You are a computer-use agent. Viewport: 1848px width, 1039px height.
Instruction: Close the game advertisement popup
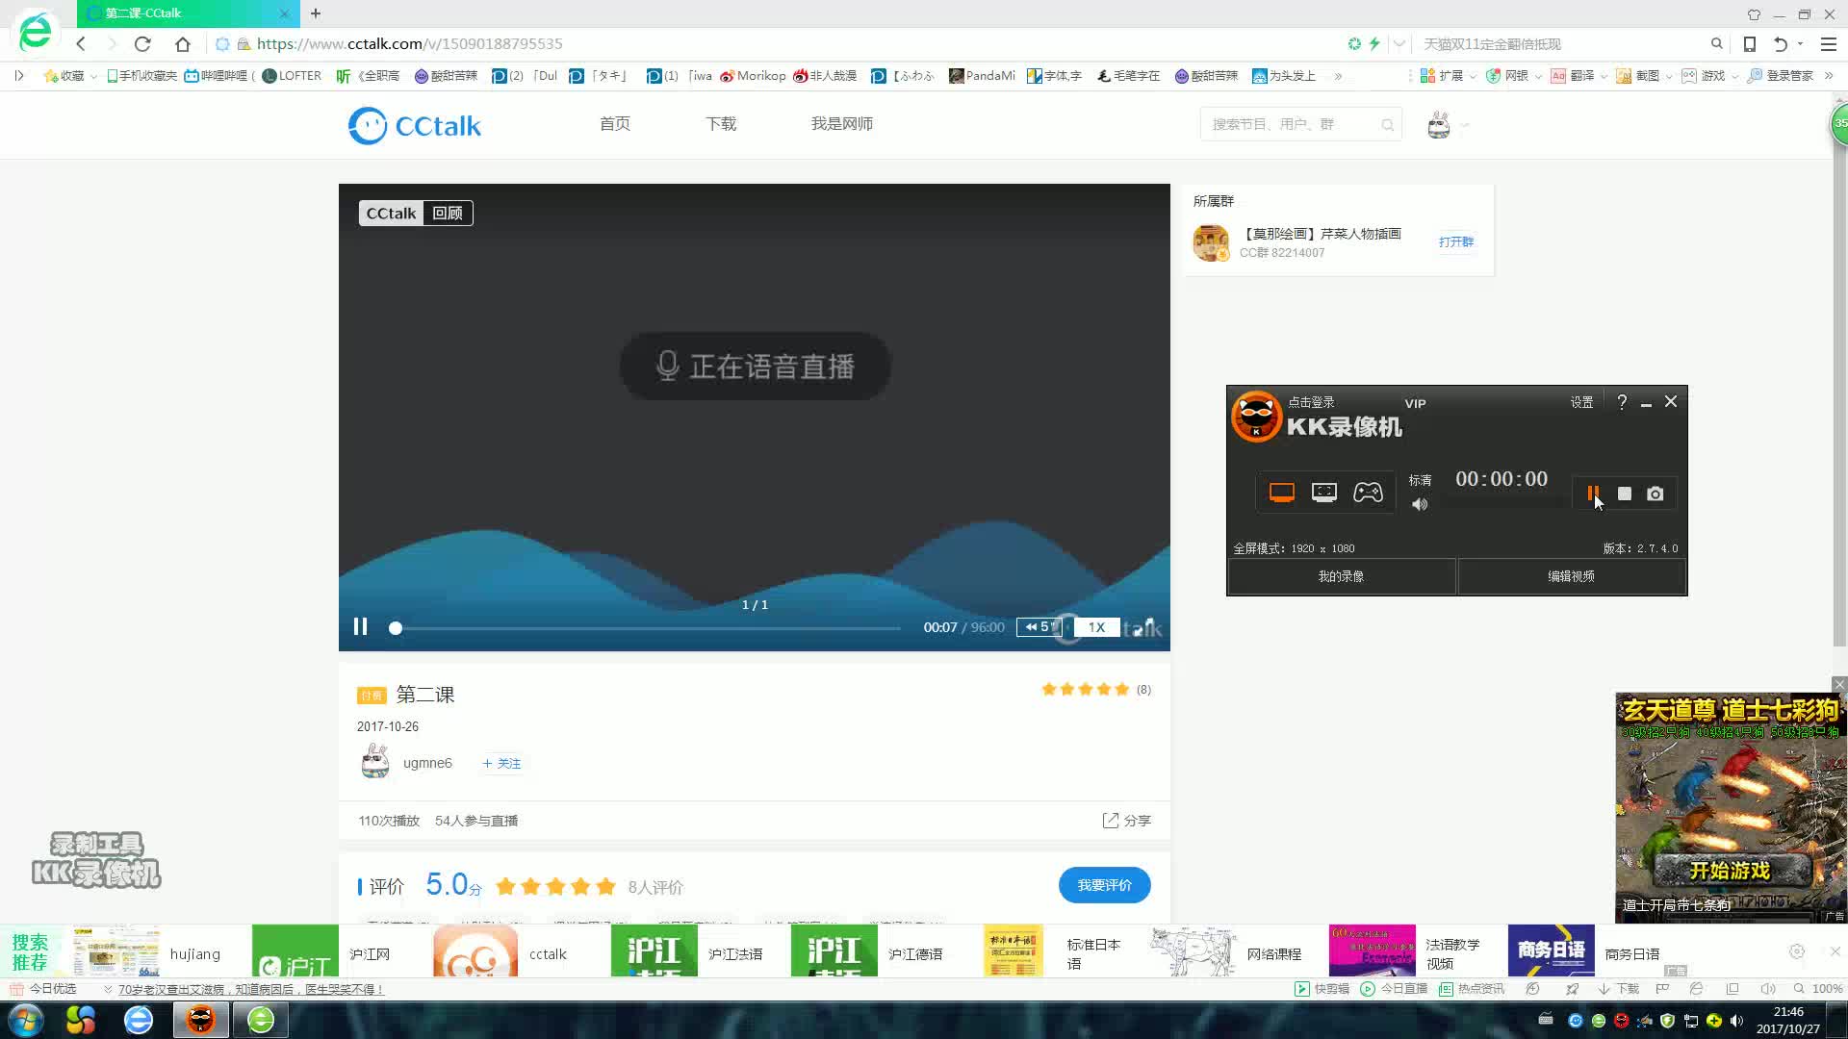tap(1839, 684)
